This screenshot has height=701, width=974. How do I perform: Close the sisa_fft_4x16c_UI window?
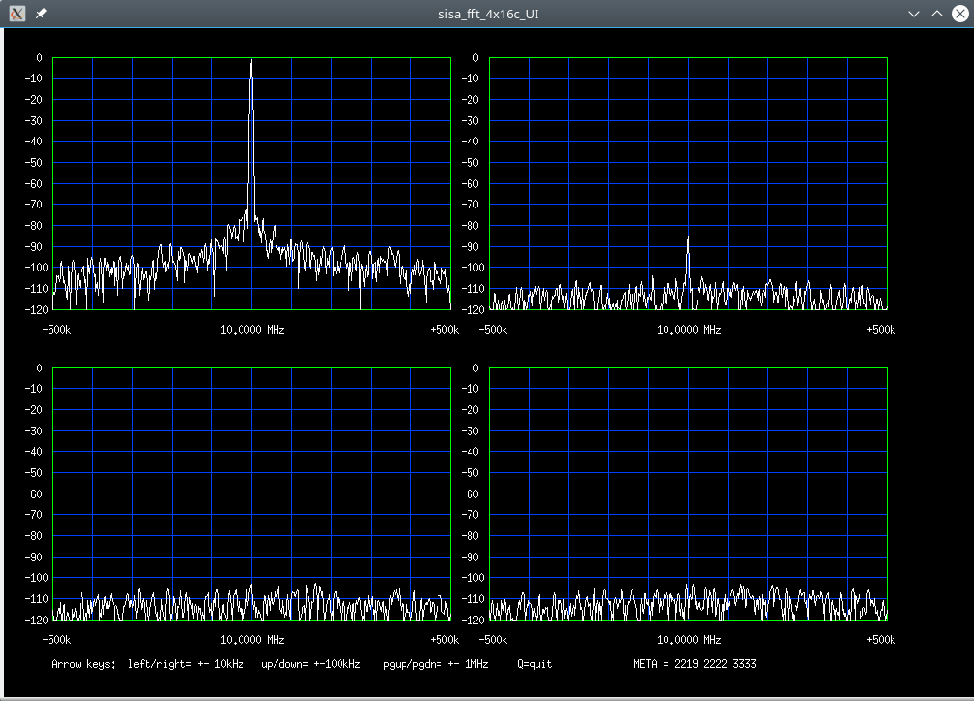(959, 14)
